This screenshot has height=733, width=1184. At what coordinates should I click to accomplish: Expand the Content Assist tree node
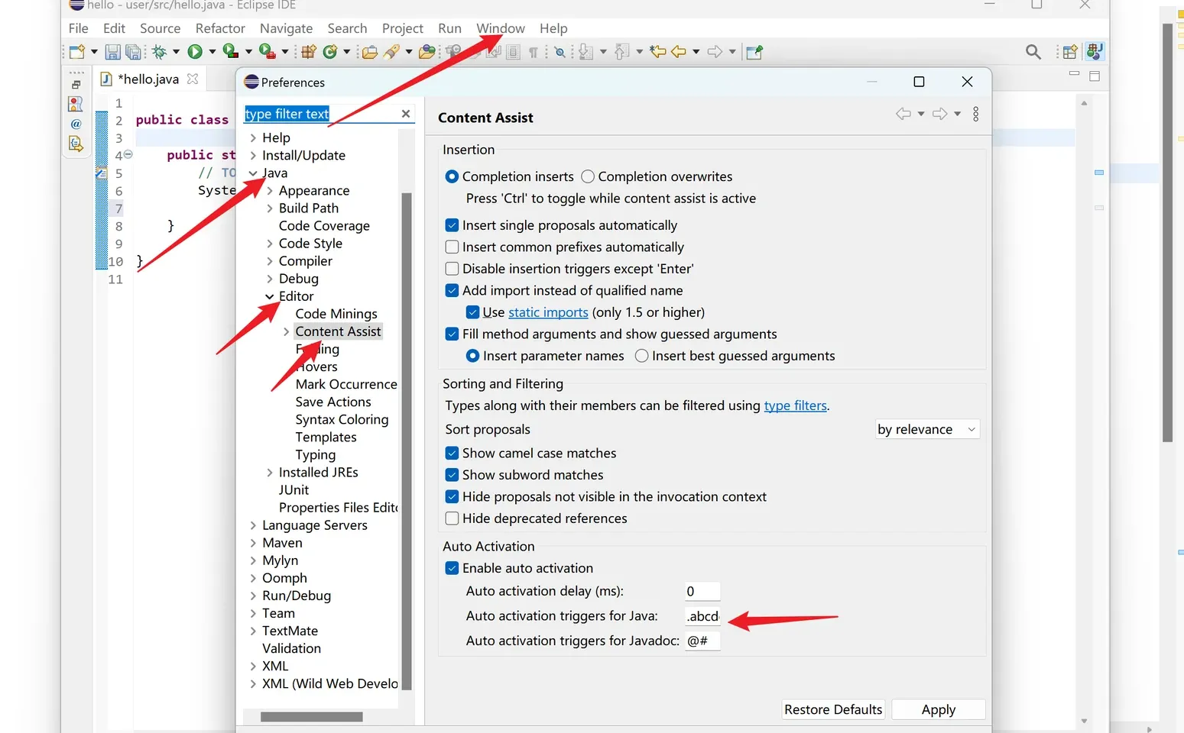coord(287,331)
